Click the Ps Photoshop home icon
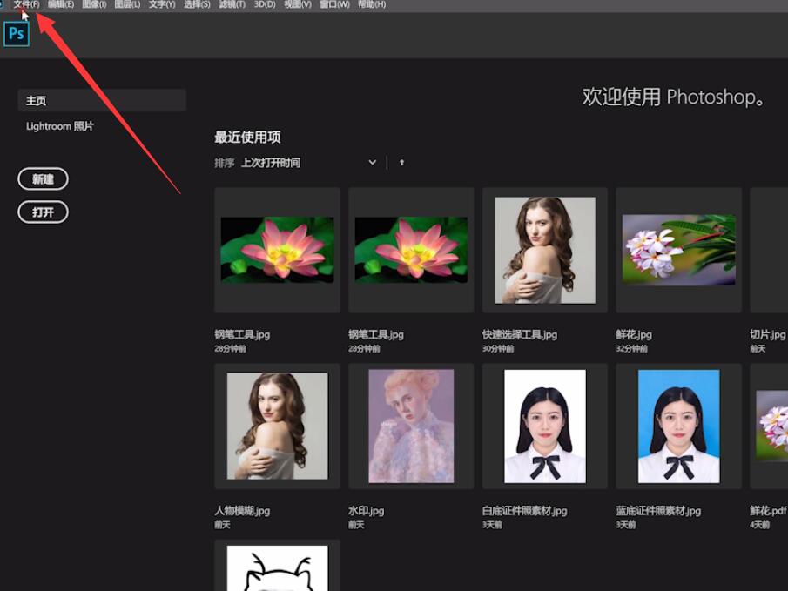Screen dimensions: 788x591 point(17,34)
